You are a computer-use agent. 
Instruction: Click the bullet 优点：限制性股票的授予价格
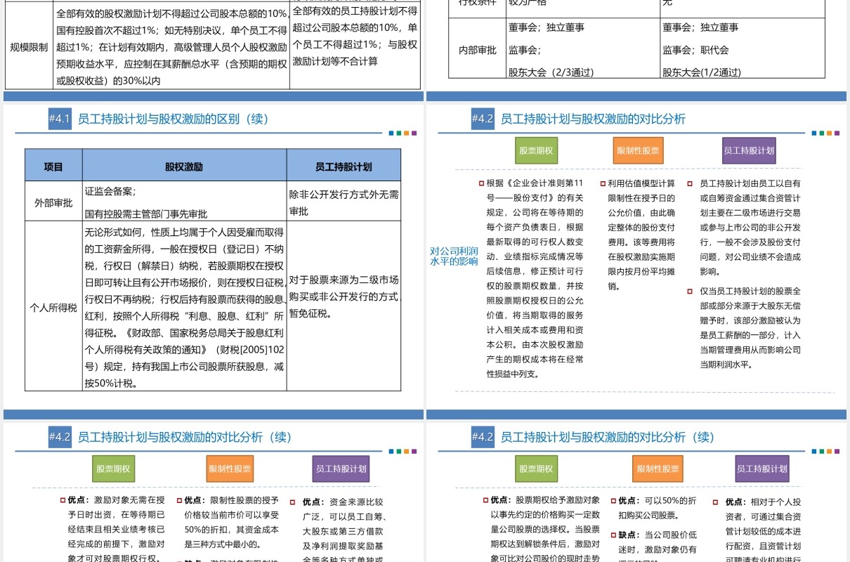point(233,523)
